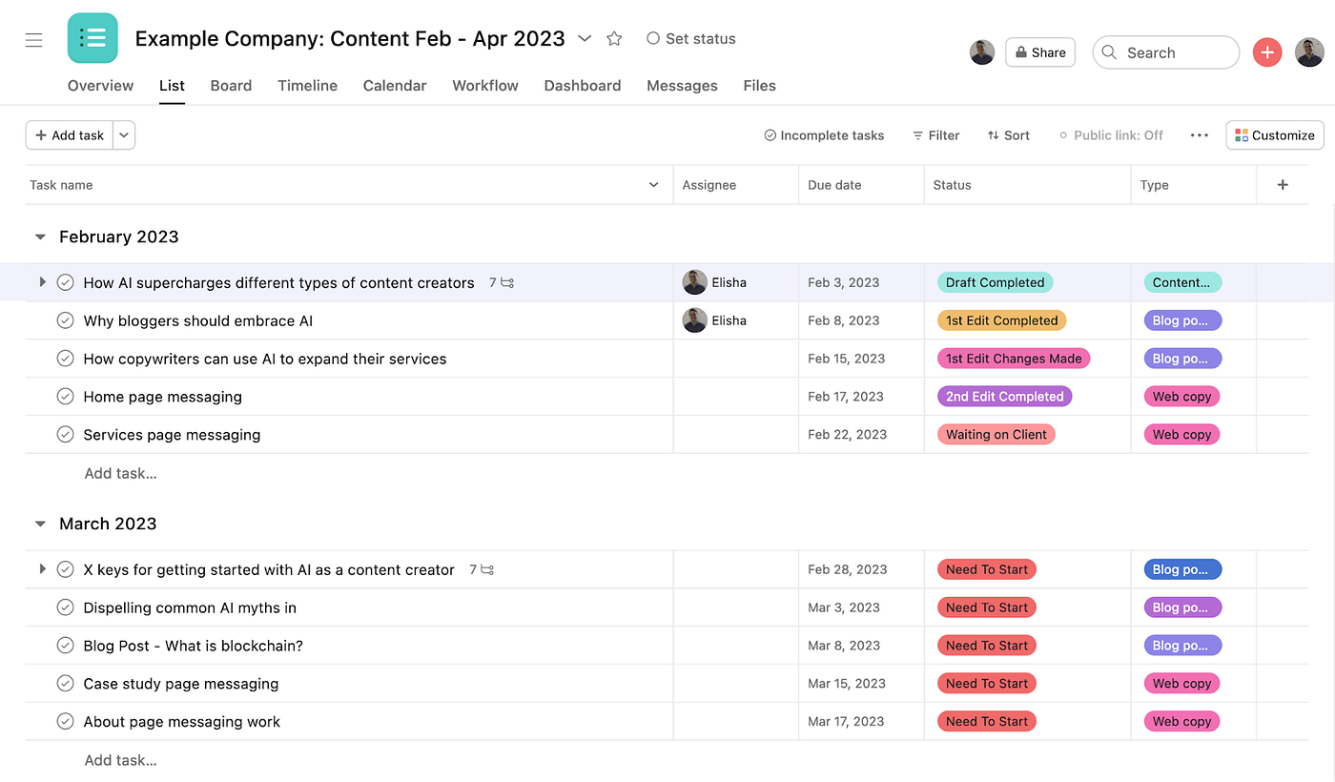1335x782 pixels.
Task: Open the sidebar hamburger menu
Action: point(33,39)
